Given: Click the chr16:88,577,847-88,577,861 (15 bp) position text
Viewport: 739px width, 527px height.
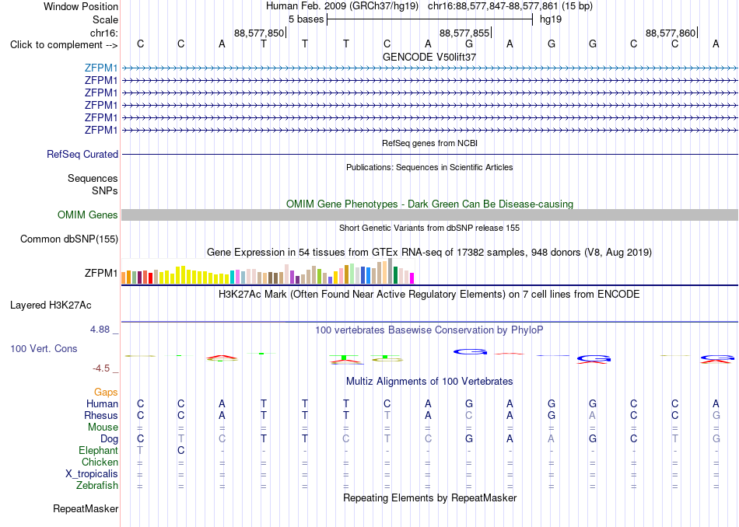Looking at the screenshot, I should click(x=510, y=6).
